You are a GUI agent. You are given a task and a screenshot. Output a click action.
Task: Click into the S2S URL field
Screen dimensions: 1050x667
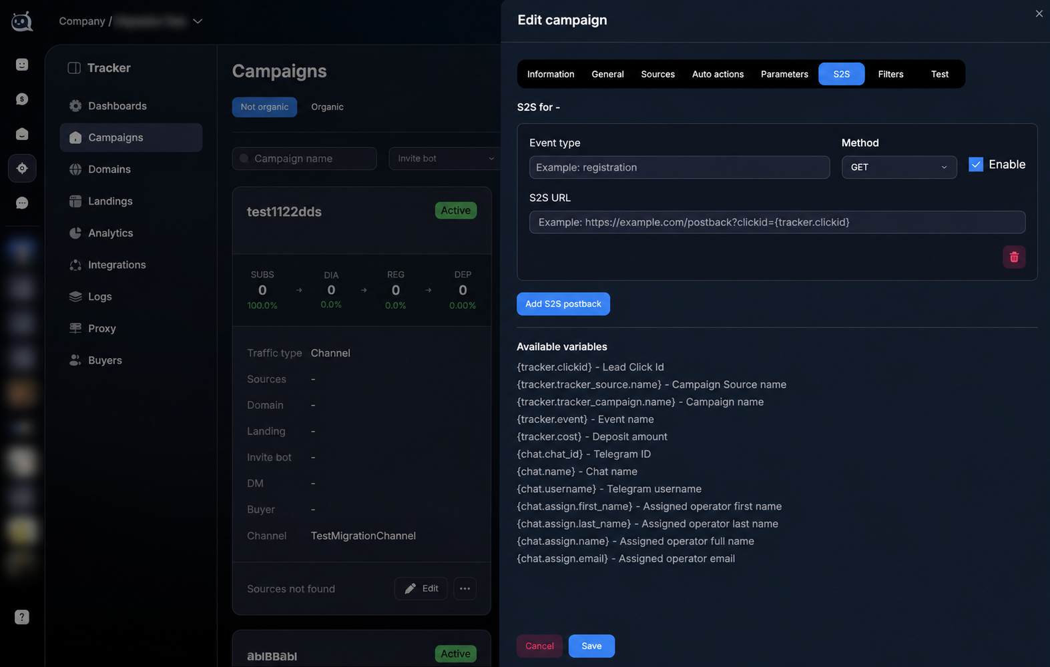pyautogui.click(x=777, y=222)
